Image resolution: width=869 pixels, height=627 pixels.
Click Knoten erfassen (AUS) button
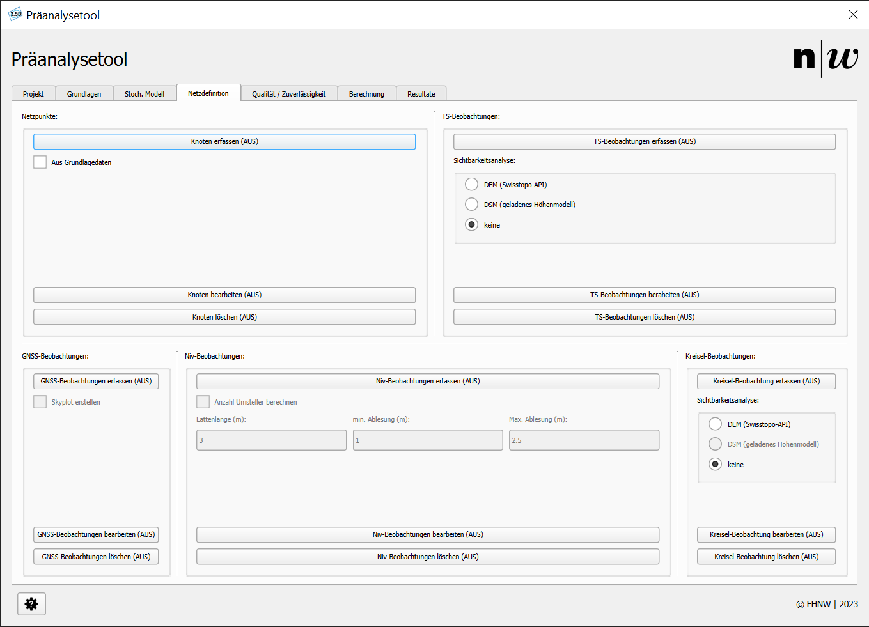tap(224, 141)
